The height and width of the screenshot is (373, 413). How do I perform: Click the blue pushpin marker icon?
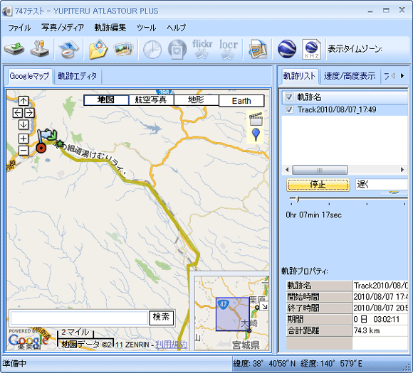tap(256, 134)
